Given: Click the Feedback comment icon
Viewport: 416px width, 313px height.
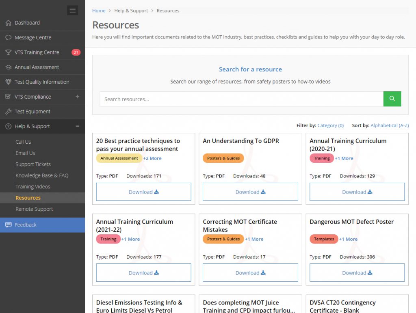Looking at the screenshot, I should click(x=9, y=225).
